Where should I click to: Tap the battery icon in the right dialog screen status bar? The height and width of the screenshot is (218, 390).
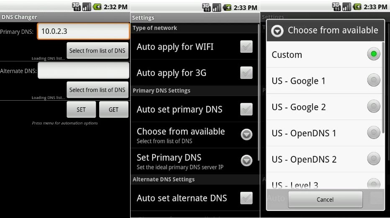point(357,7)
